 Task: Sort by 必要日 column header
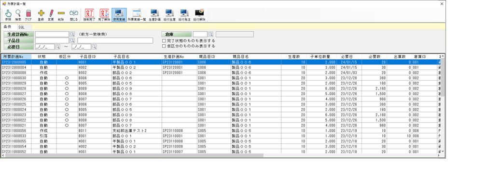[349, 57]
